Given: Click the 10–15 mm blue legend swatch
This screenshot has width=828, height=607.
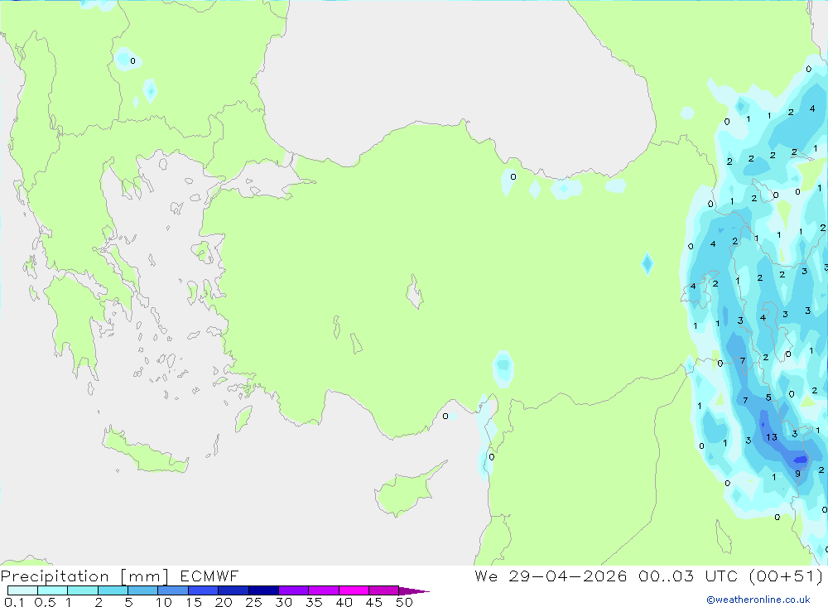Looking at the screenshot, I should point(173,590).
